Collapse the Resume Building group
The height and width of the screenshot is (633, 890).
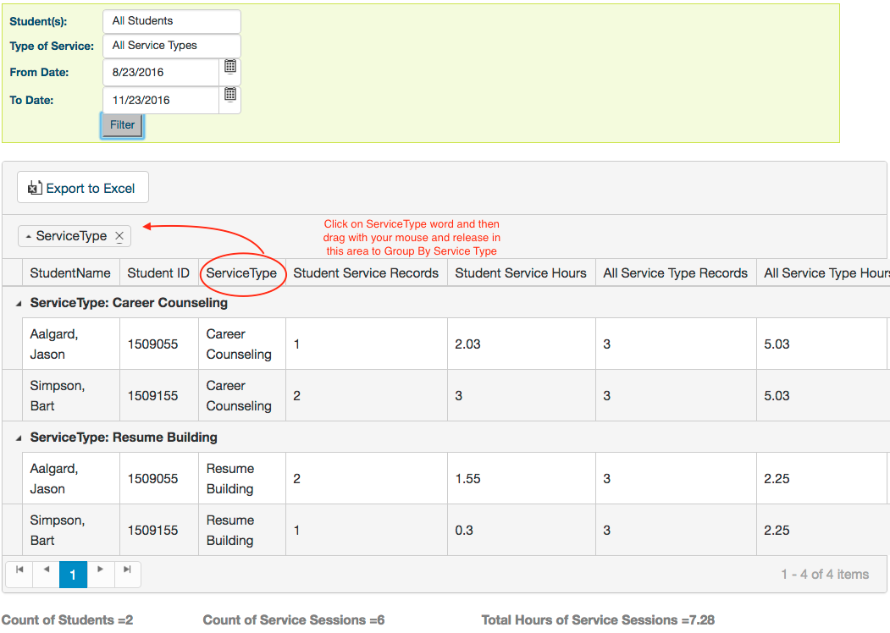(x=19, y=438)
